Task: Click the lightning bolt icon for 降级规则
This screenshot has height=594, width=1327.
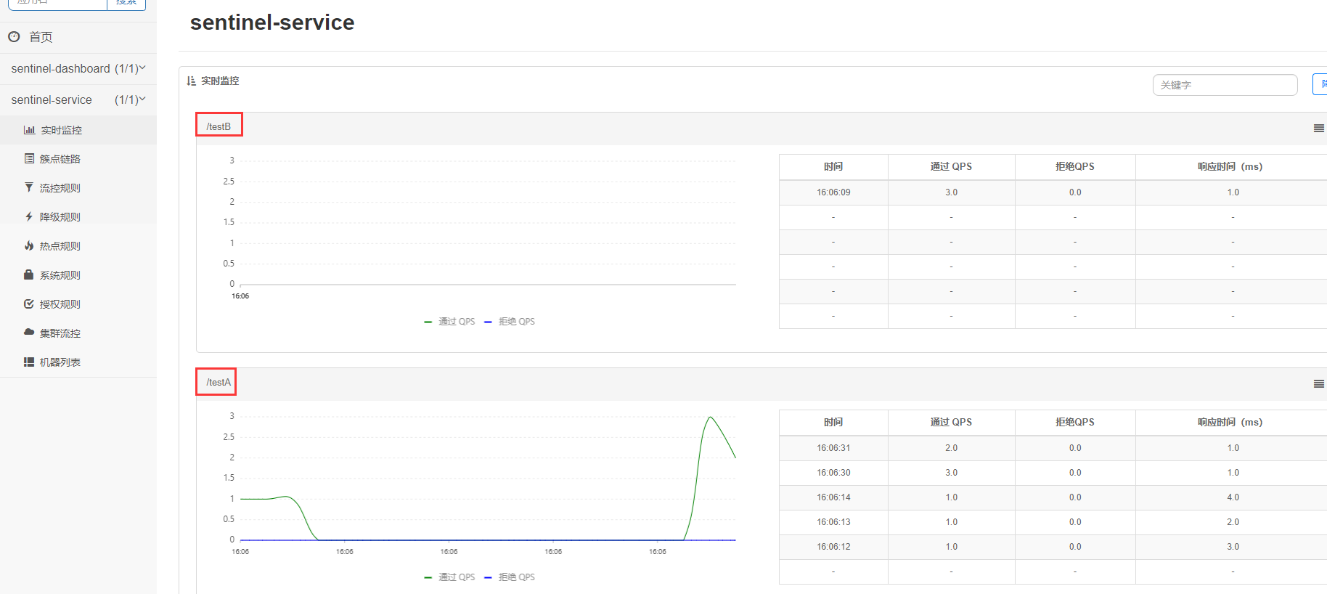Action: click(x=29, y=216)
